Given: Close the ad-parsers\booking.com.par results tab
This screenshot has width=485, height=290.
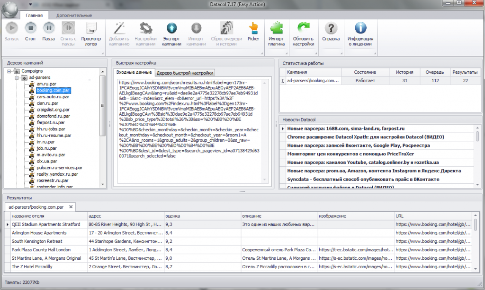Looking at the screenshot, I should tap(71, 207).
